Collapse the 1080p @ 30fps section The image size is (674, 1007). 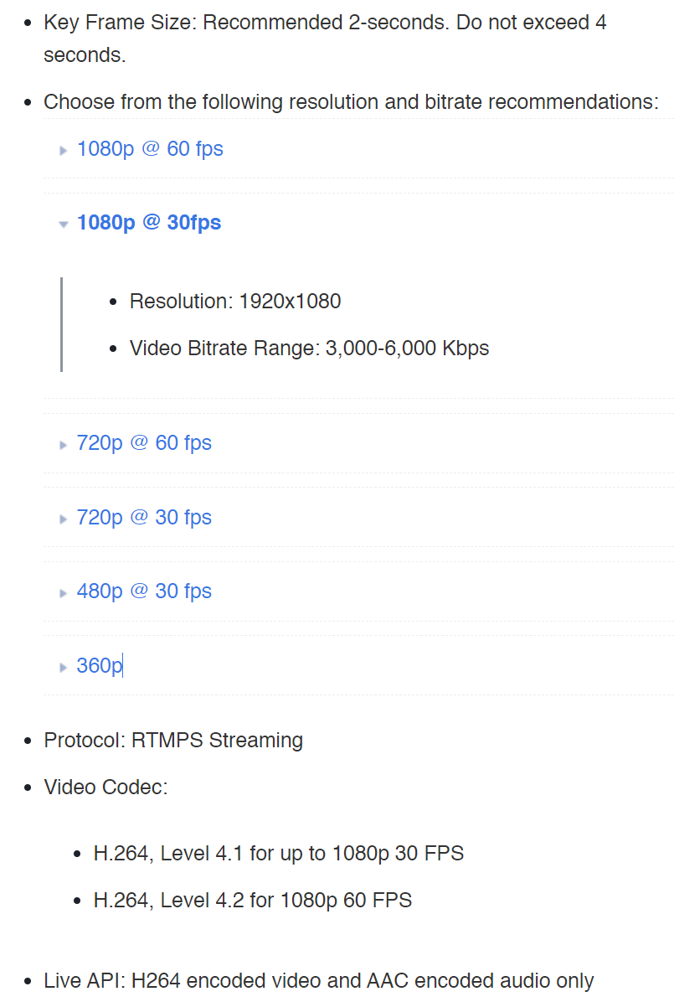click(x=149, y=223)
